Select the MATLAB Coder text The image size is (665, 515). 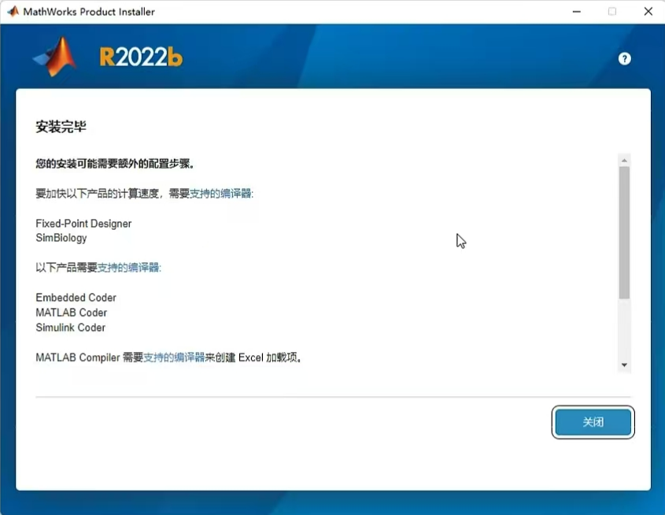click(72, 313)
